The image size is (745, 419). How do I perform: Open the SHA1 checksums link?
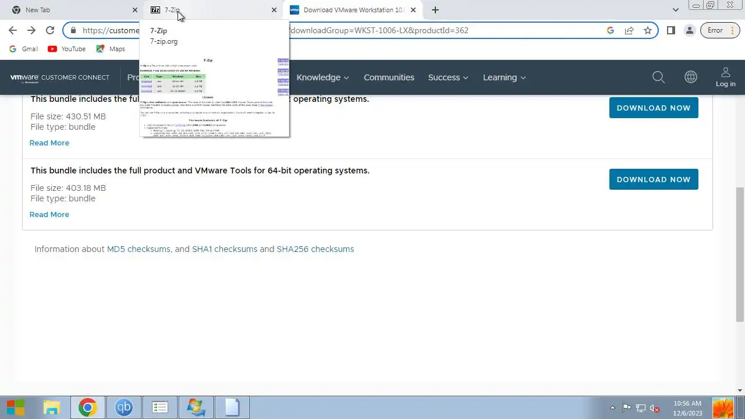[225, 249]
